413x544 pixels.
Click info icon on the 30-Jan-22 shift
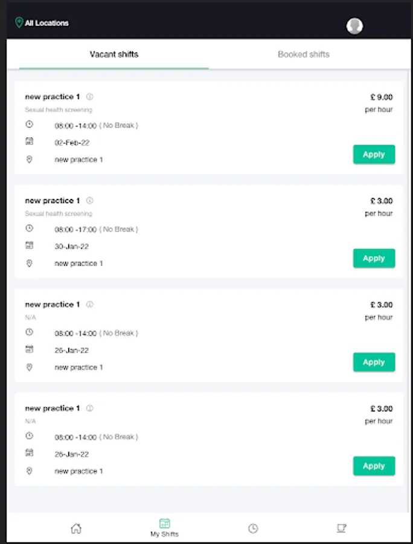point(90,201)
